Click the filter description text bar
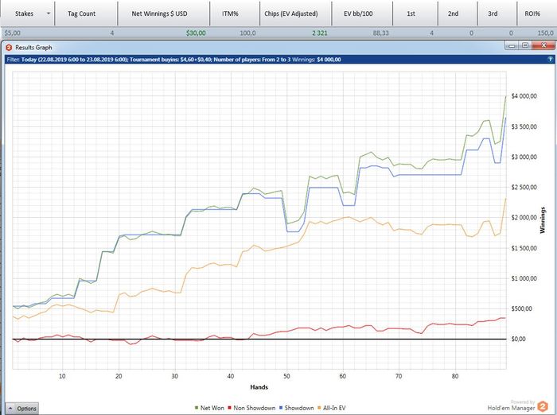 (x=278, y=60)
